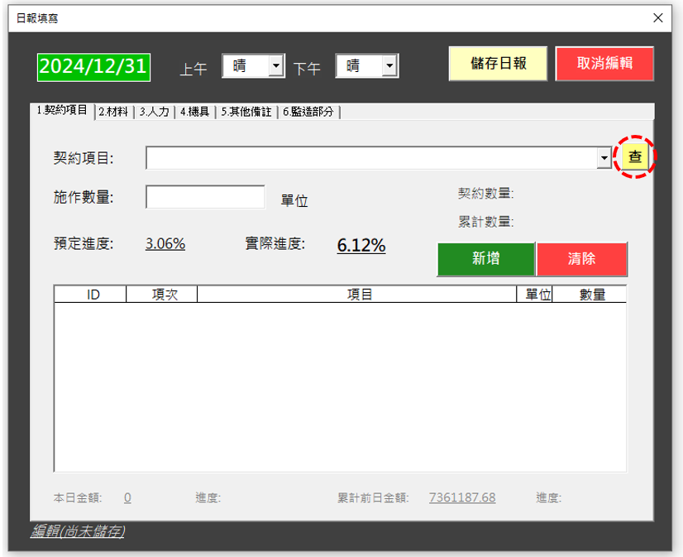Click the 數量 column header

point(590,294)
